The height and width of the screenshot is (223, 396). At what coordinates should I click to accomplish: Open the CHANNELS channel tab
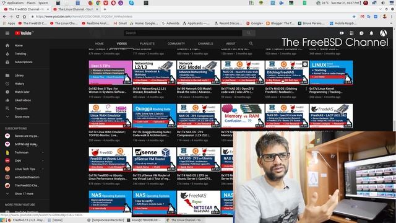point(205,43)
